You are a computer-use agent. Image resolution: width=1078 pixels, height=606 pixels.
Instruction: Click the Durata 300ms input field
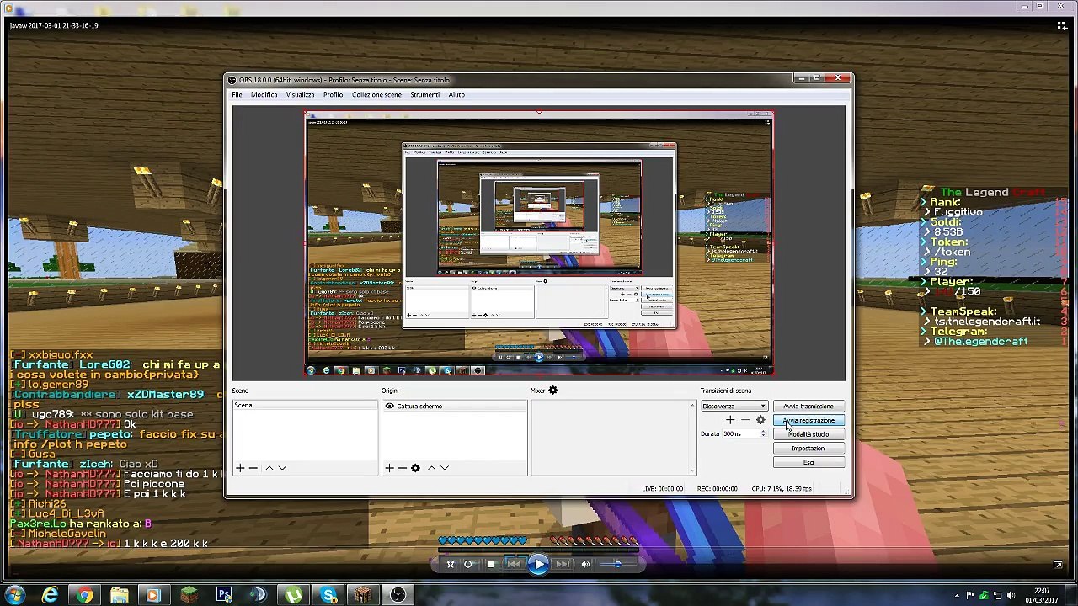[x=740, y=433]
